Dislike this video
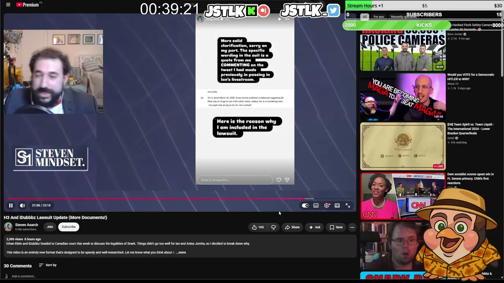This screenshot has width=504, height=283. (273, 227)
